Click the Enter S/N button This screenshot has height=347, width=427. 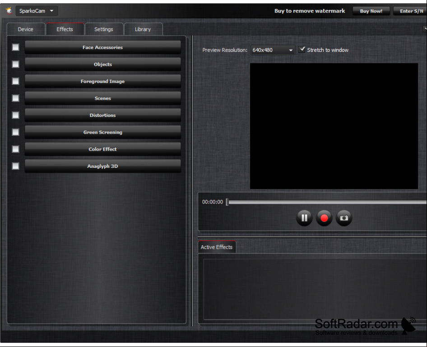(x=410, y=11)
